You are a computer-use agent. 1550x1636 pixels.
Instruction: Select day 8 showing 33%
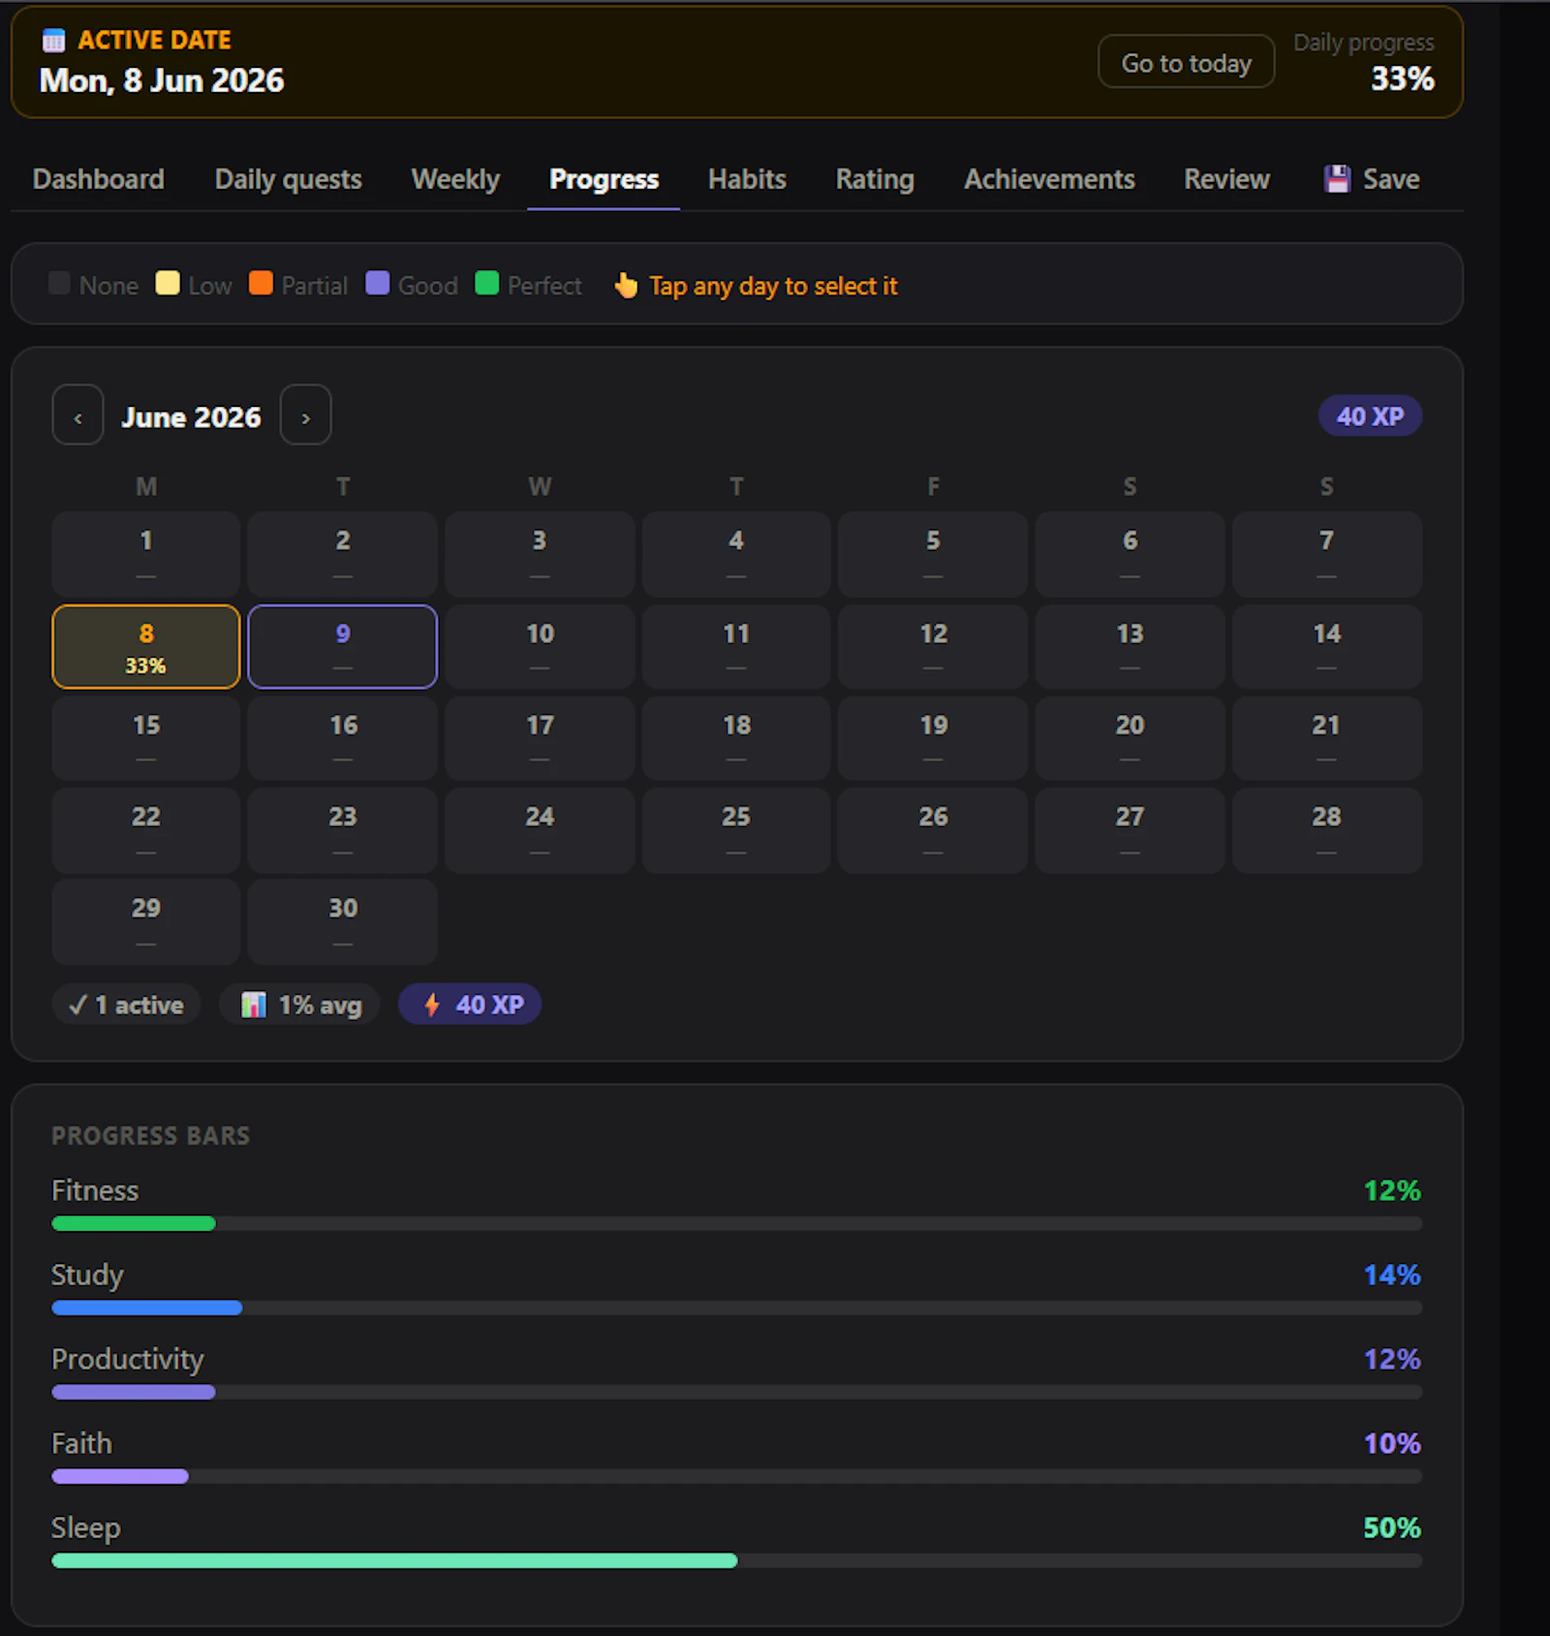tap(145, 646)
